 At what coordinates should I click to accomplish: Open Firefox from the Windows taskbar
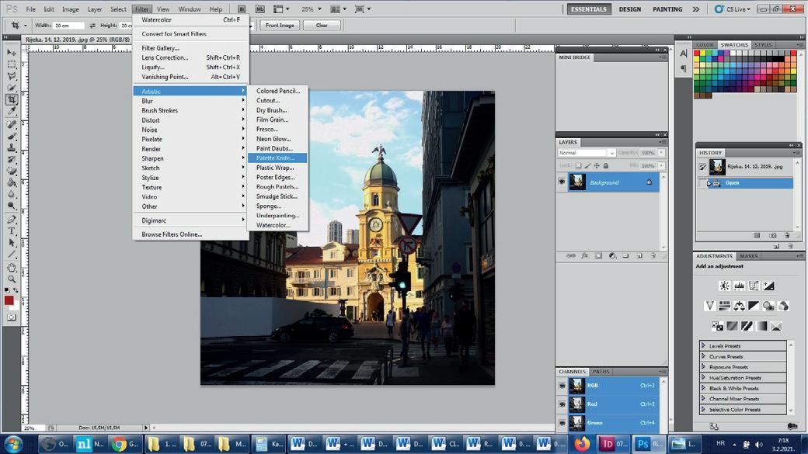582,444
